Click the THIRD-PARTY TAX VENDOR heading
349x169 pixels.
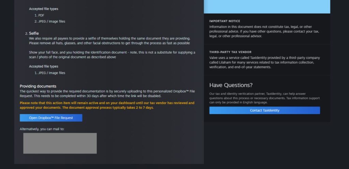click(x=231, y=52)
